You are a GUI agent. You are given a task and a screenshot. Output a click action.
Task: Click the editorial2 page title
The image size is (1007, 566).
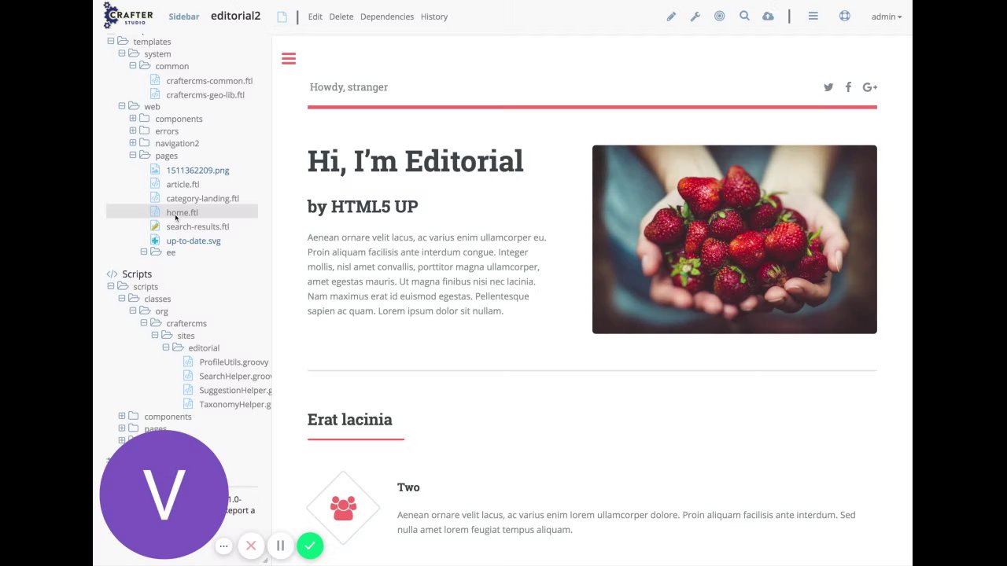click(x=235, y=16)
